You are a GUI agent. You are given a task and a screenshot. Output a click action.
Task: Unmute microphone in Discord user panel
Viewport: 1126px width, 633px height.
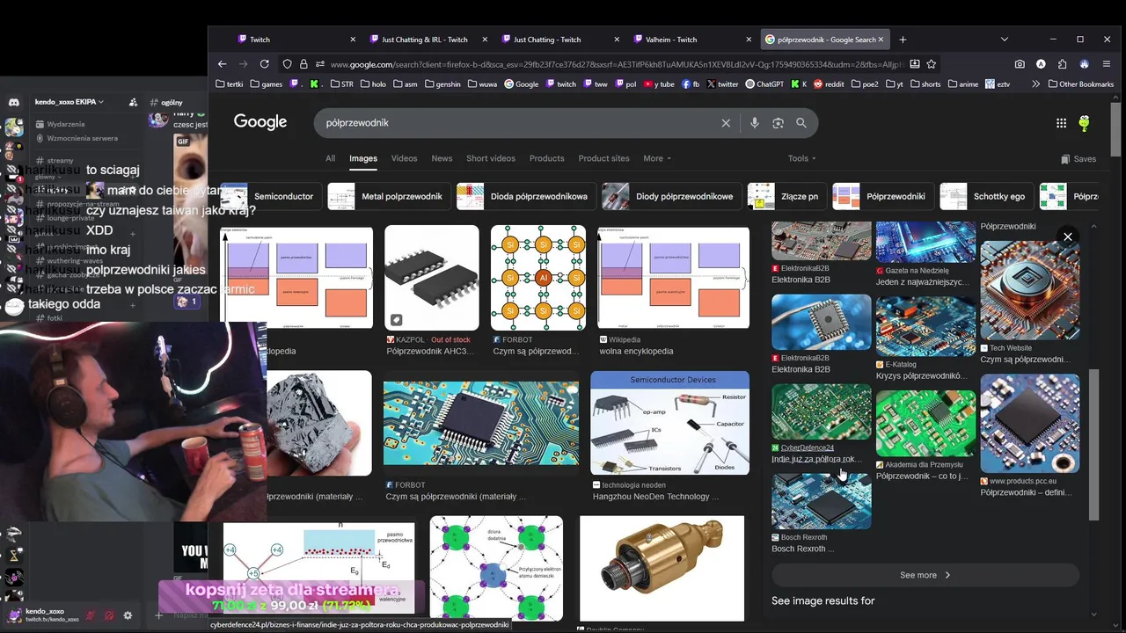click(91, 615)
